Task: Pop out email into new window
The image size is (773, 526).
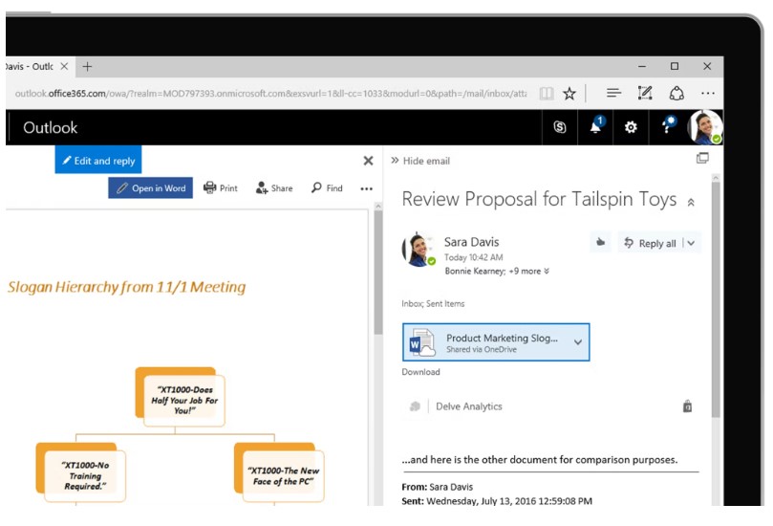Action: coord(702,159)
